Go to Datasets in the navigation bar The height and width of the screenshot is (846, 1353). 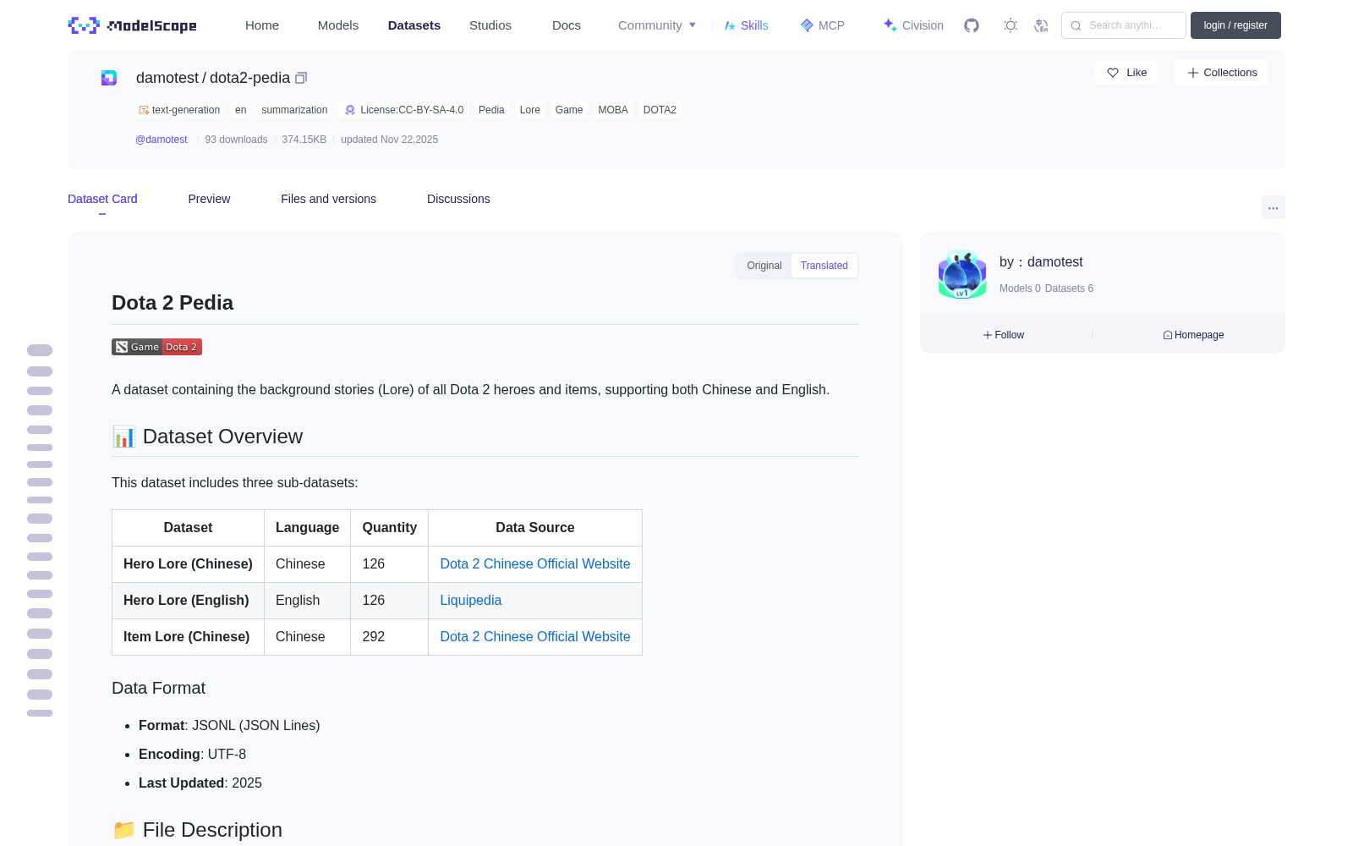click(414, 25)
